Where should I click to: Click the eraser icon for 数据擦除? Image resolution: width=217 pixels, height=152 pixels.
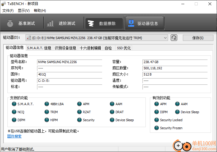(91, 23)
